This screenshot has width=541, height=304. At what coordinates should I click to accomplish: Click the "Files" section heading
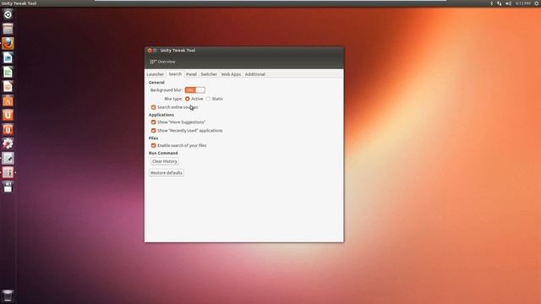153,138
